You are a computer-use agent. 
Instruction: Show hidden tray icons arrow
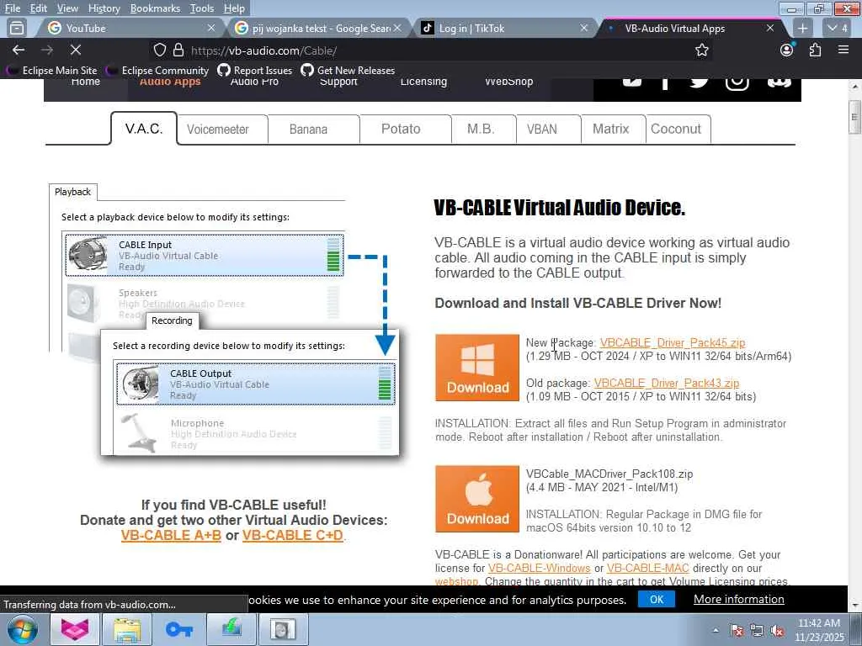click(716, 631)
